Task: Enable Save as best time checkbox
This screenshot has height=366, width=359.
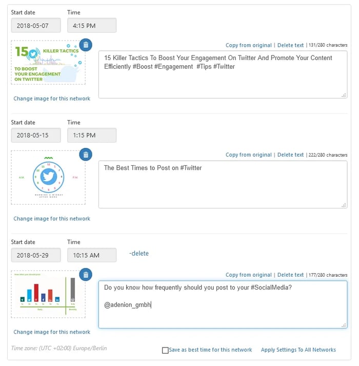Action: point(165,350)
